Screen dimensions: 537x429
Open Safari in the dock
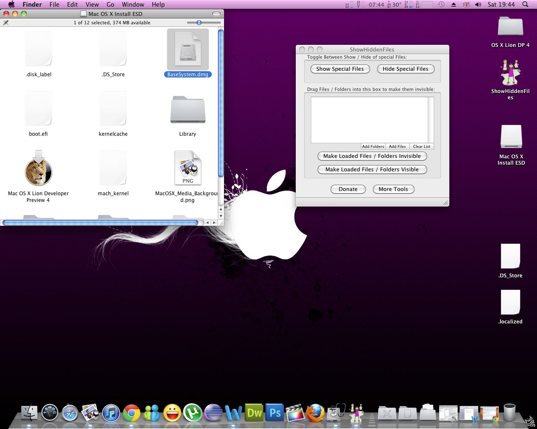(70, 413)
